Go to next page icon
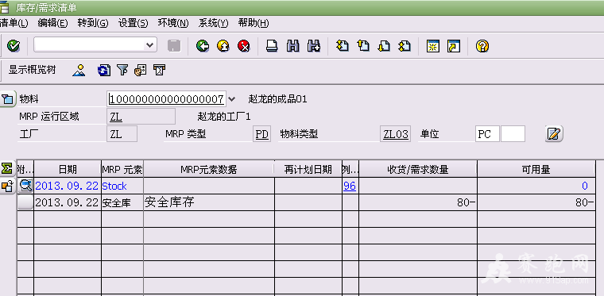Image resolution: width=604 pixels, height=296 pixels. coord(384,46)
